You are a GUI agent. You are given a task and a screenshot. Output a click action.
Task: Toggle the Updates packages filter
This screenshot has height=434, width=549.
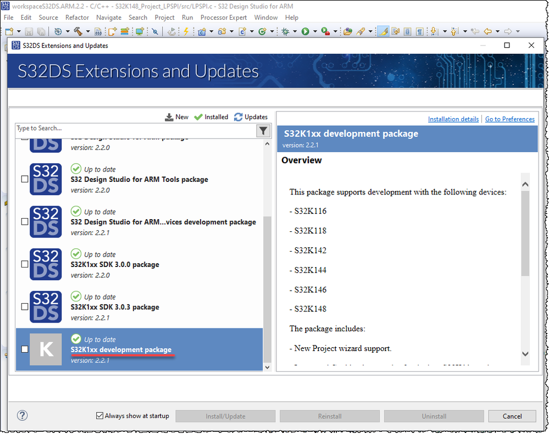click(251, 117)
